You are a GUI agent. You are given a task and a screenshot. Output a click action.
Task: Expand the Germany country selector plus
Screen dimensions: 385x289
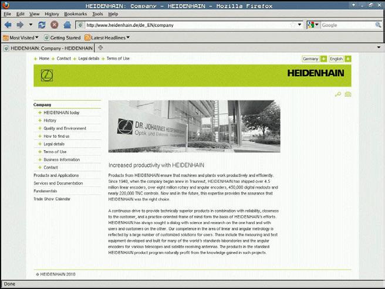(x=323, y=59)
